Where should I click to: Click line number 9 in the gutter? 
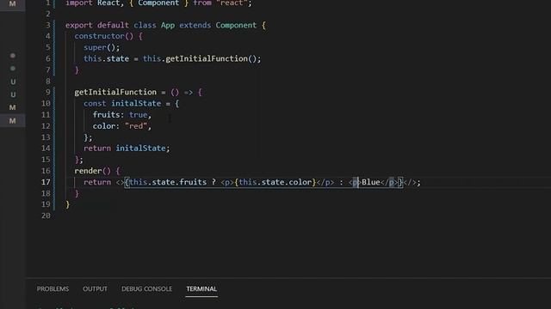(x=48, y=92)
